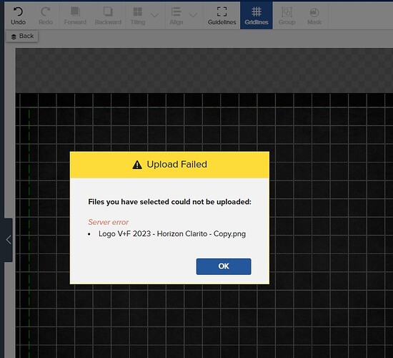Turn off the active Gridlines toggle
This screenshot has width=393, height=358.
click(x=256, y=16)
